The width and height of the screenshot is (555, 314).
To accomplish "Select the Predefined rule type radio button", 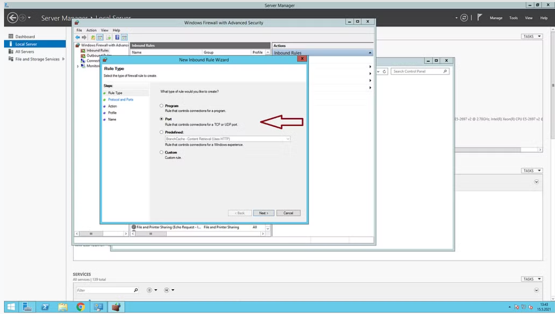I will coord(161,132).
